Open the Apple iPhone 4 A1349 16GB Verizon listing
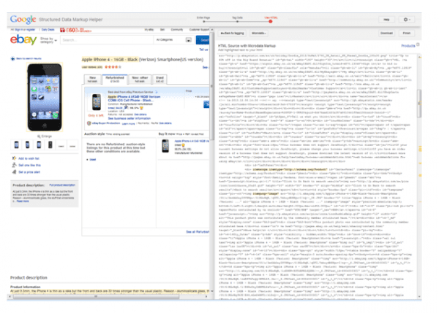The image size is (439, 313). coord(134,98)
